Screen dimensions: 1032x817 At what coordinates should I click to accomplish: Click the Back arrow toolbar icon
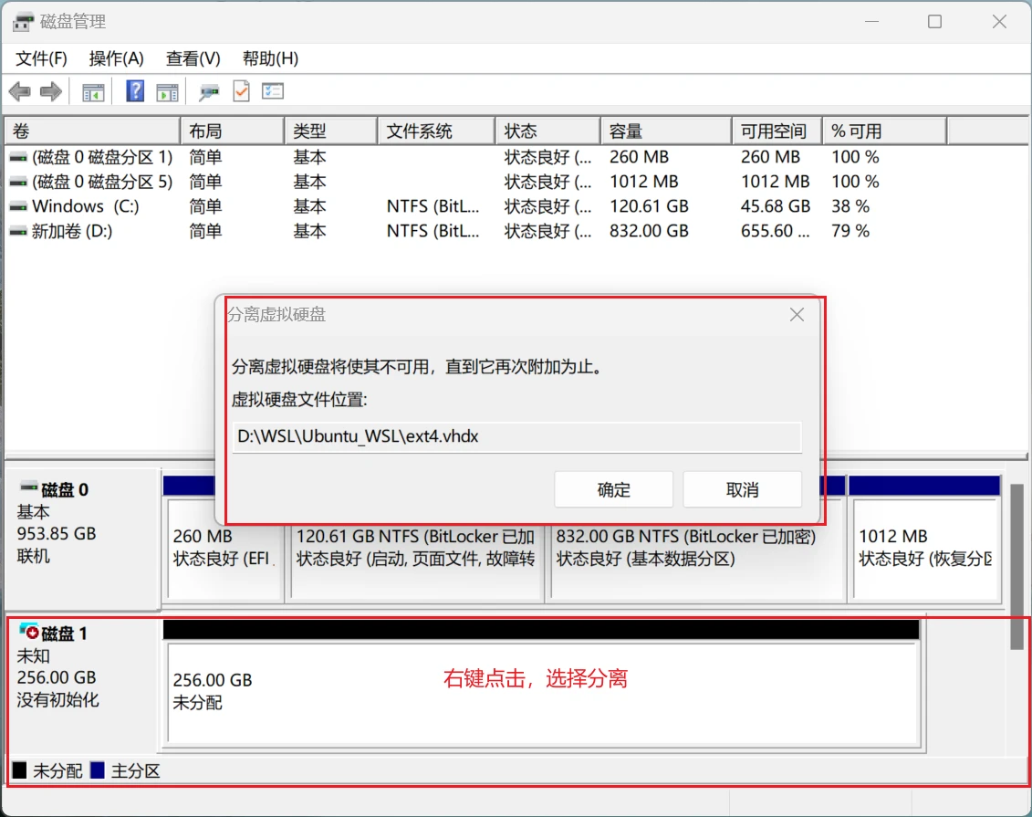pos(19,91)
